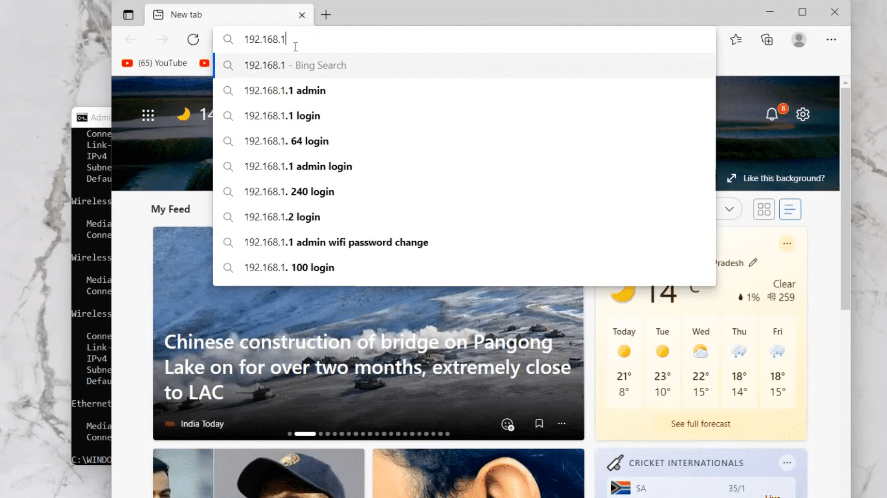This screenshot has width=887, height=498.
Task: Click in the address bar text field
Action: tap(464, 40)
